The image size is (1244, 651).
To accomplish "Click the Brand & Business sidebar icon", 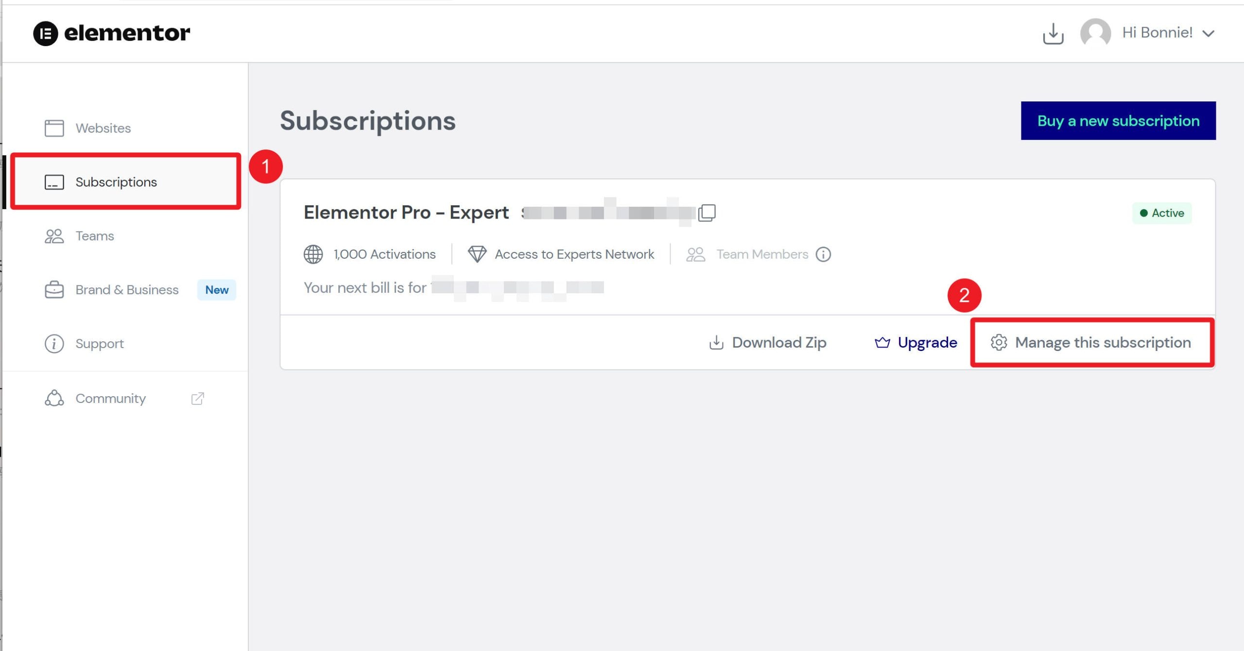I will tap(54, 289).
